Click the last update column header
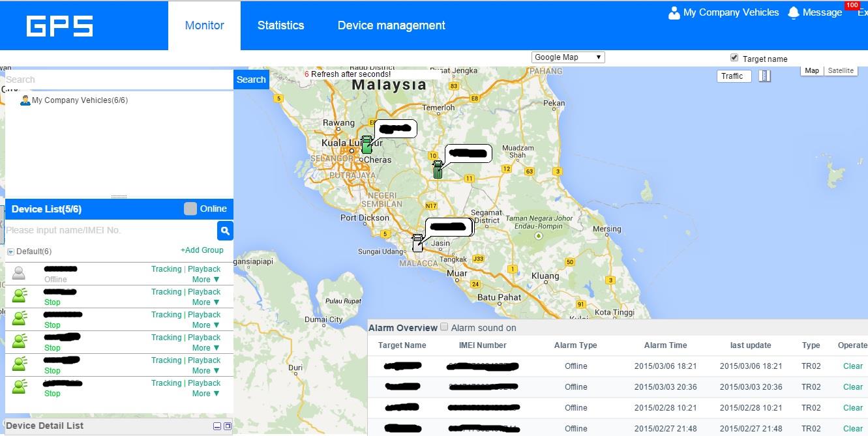Image resolution: width=868 pixels, height=436 pixels. [751, 345]
